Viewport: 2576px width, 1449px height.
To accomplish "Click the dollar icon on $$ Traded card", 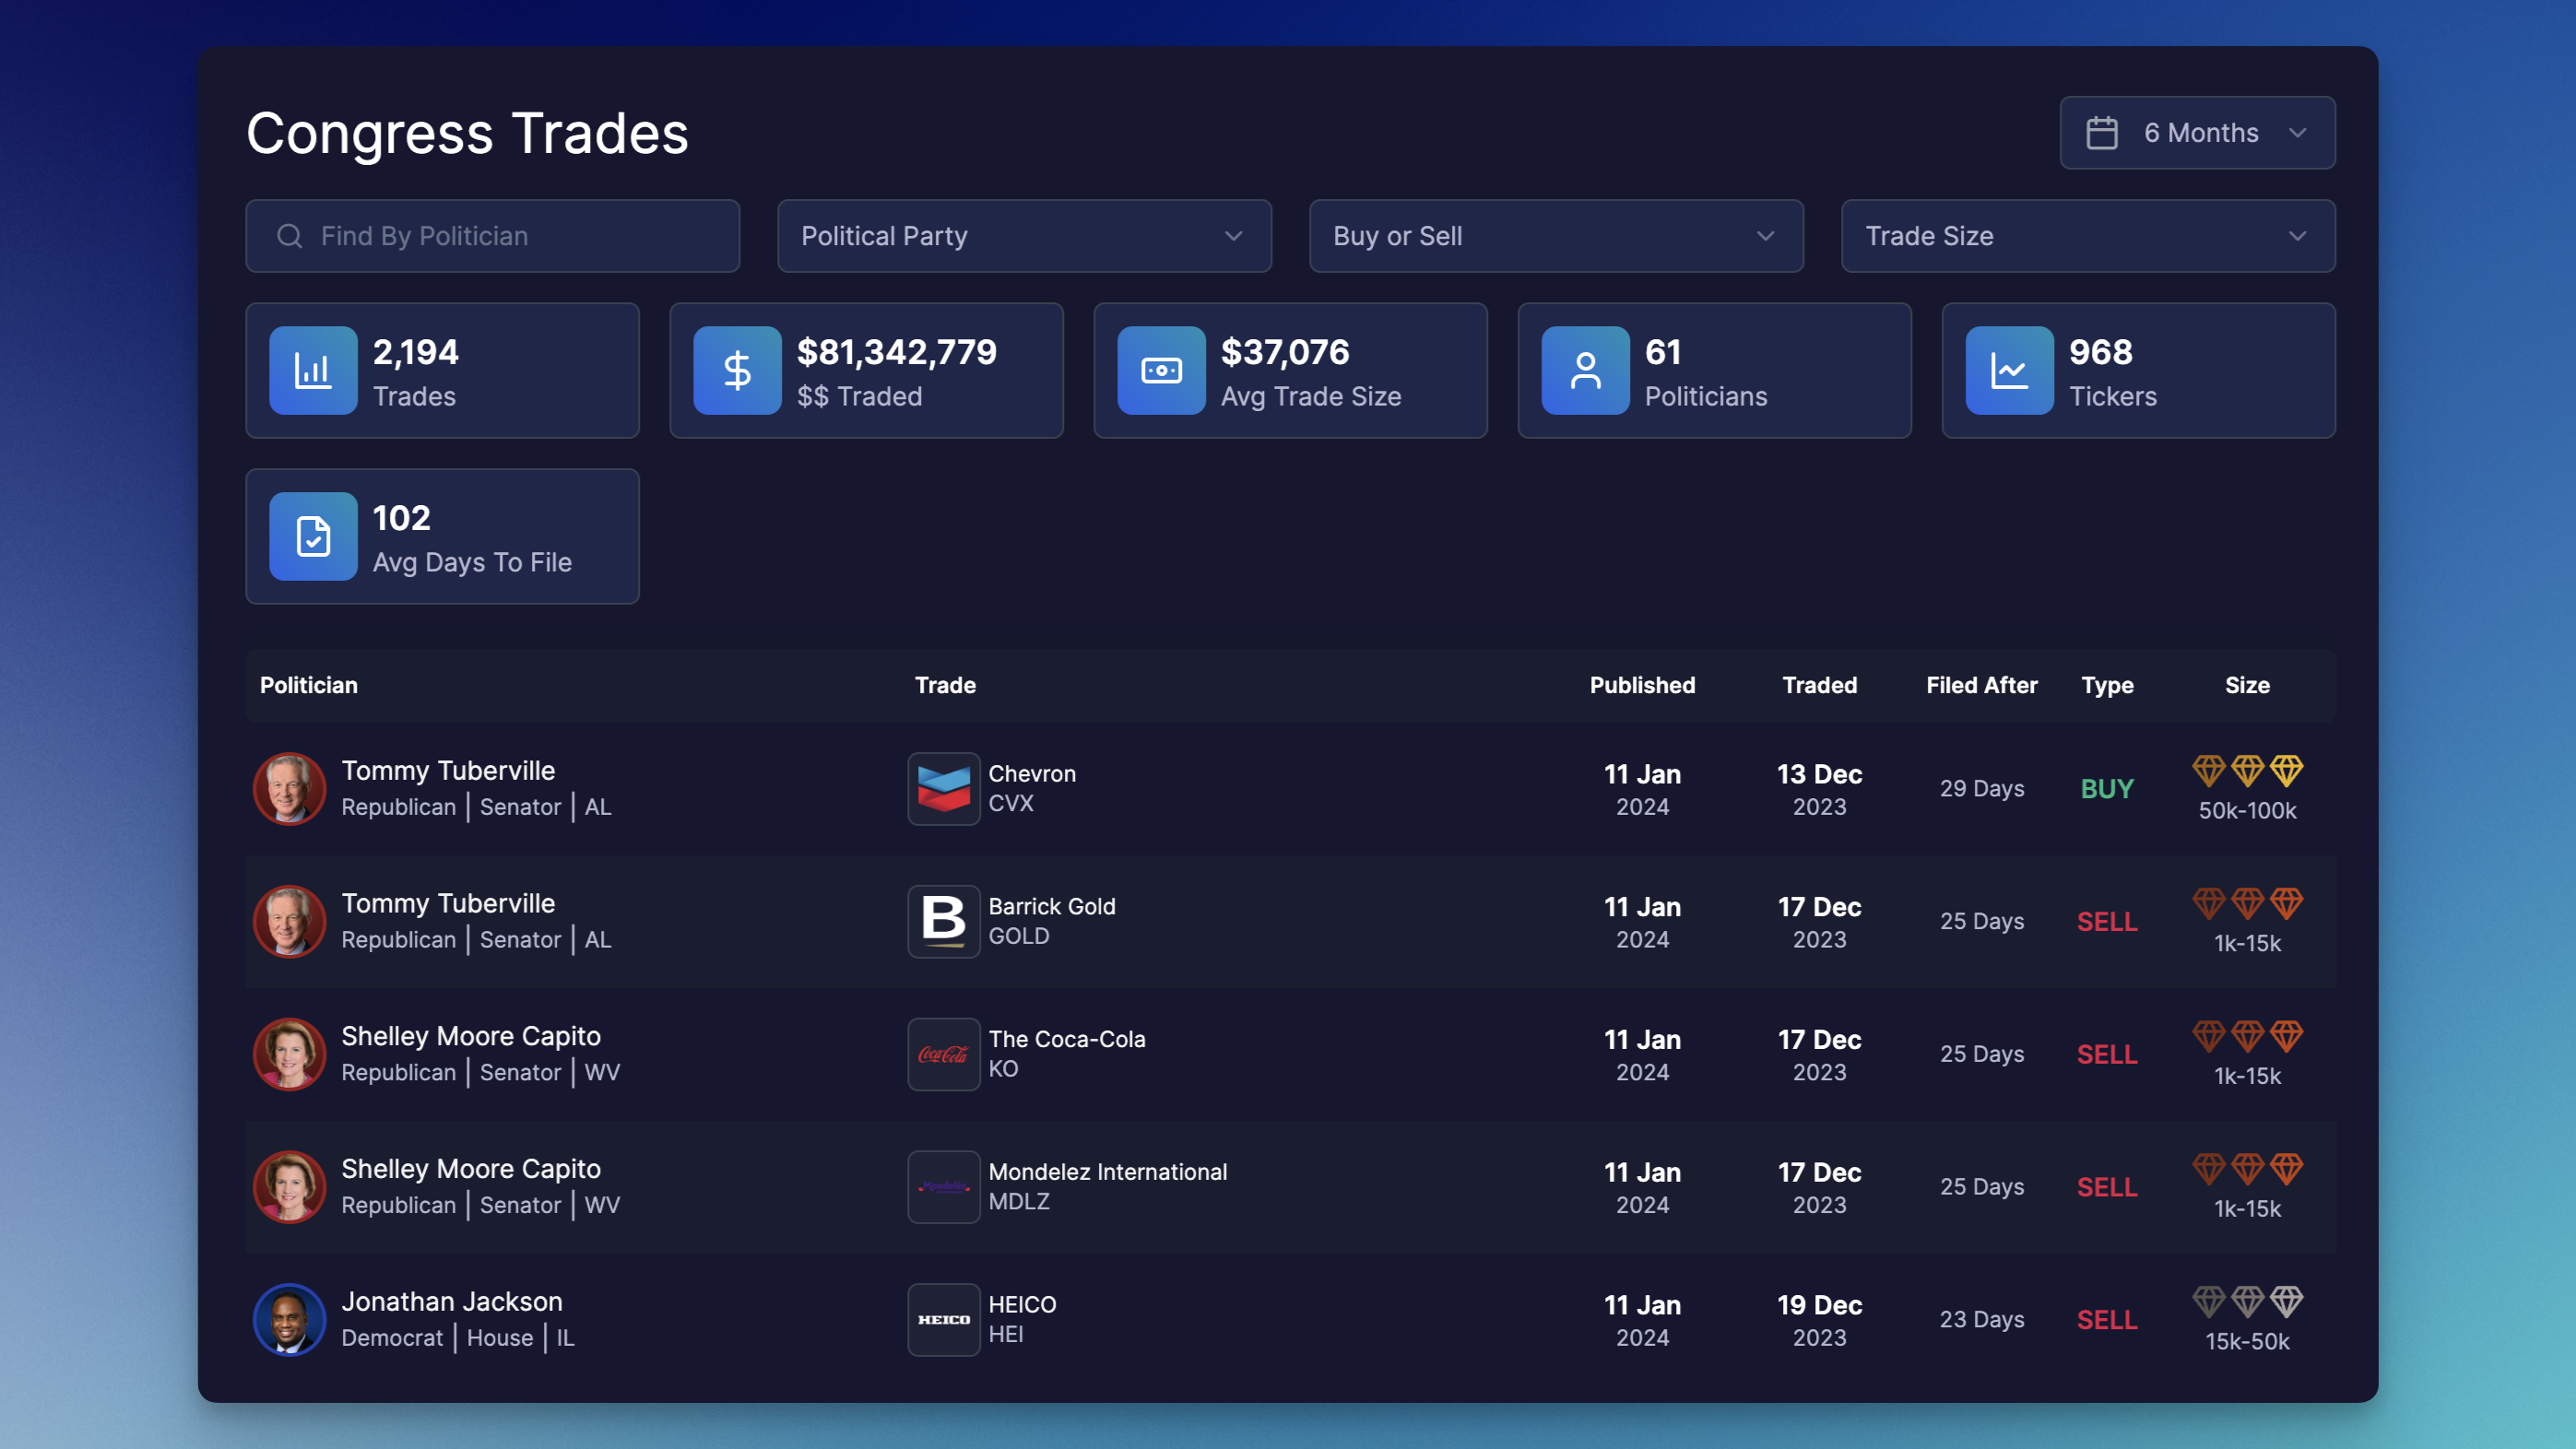I will [x=737, y=370].
